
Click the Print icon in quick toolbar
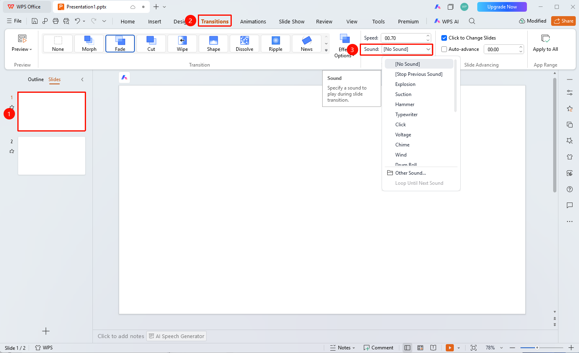[56, 21]
